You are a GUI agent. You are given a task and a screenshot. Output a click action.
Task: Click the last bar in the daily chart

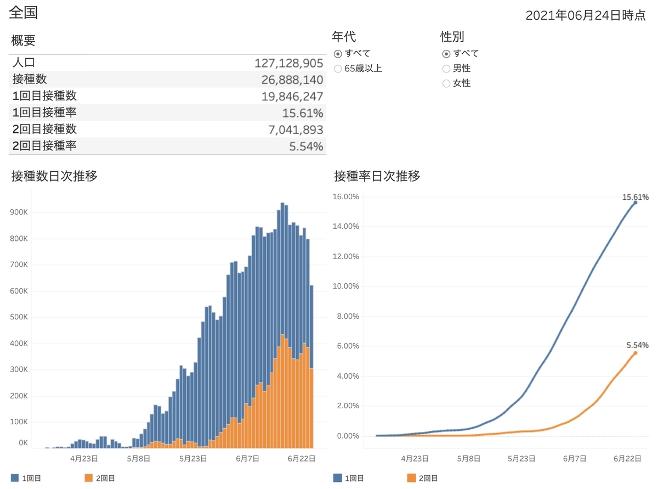311,367
